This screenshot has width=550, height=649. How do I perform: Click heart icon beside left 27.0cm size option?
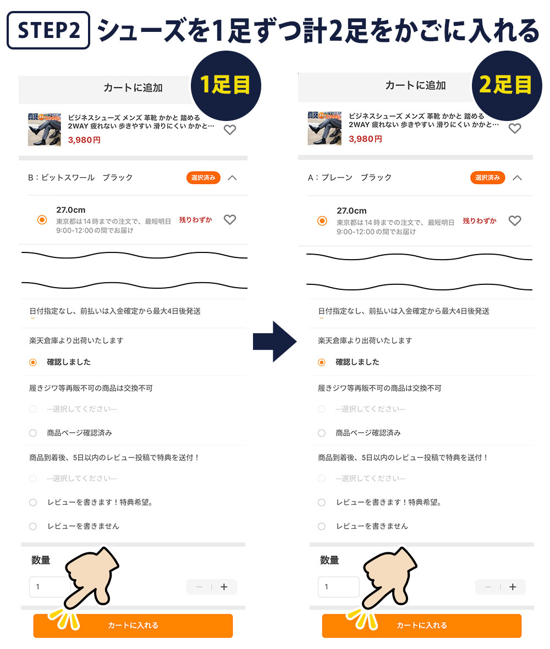(230, 219)
